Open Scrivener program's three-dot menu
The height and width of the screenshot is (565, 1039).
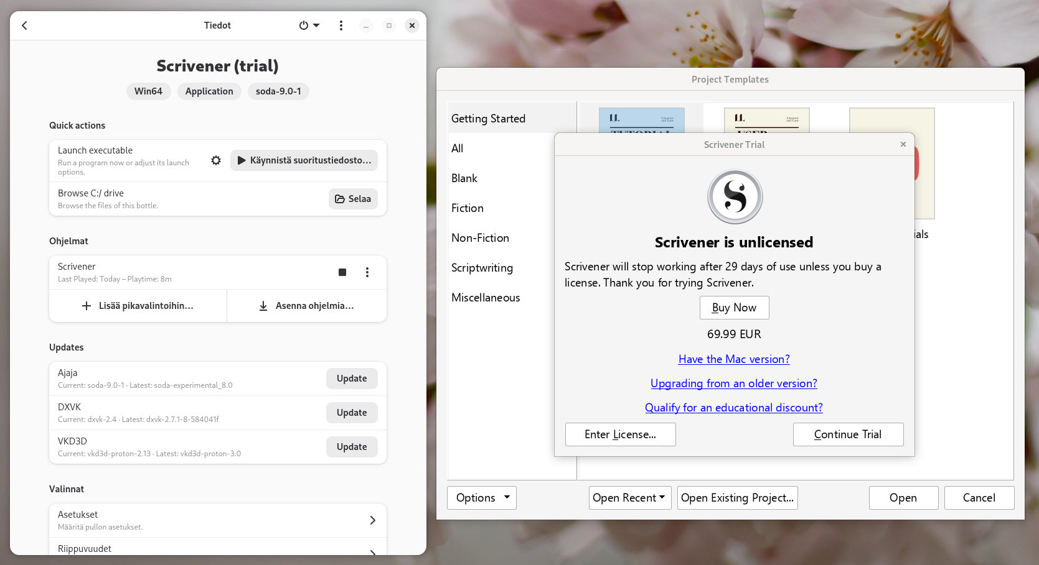(367, 272)
